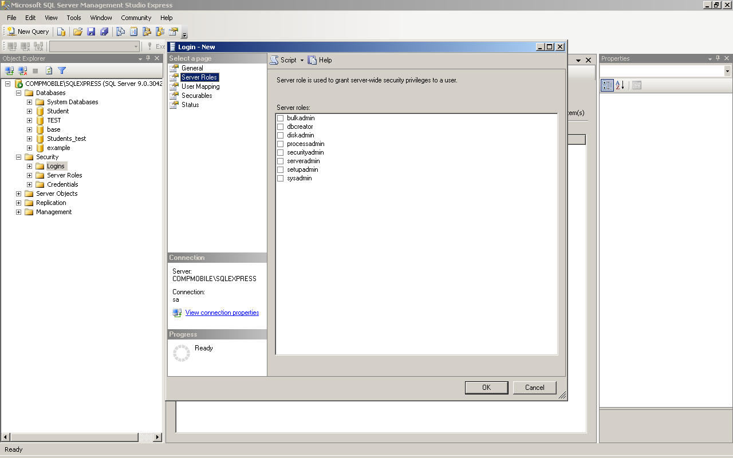The width and height of the screenshot is (733, 458).
Task: Click the connection properties computer icon
Action: [x=178, y=313]
